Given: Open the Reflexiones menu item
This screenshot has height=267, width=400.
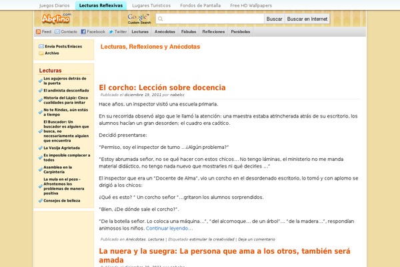Looking at the screenshot, I should (x=213, y=31).
